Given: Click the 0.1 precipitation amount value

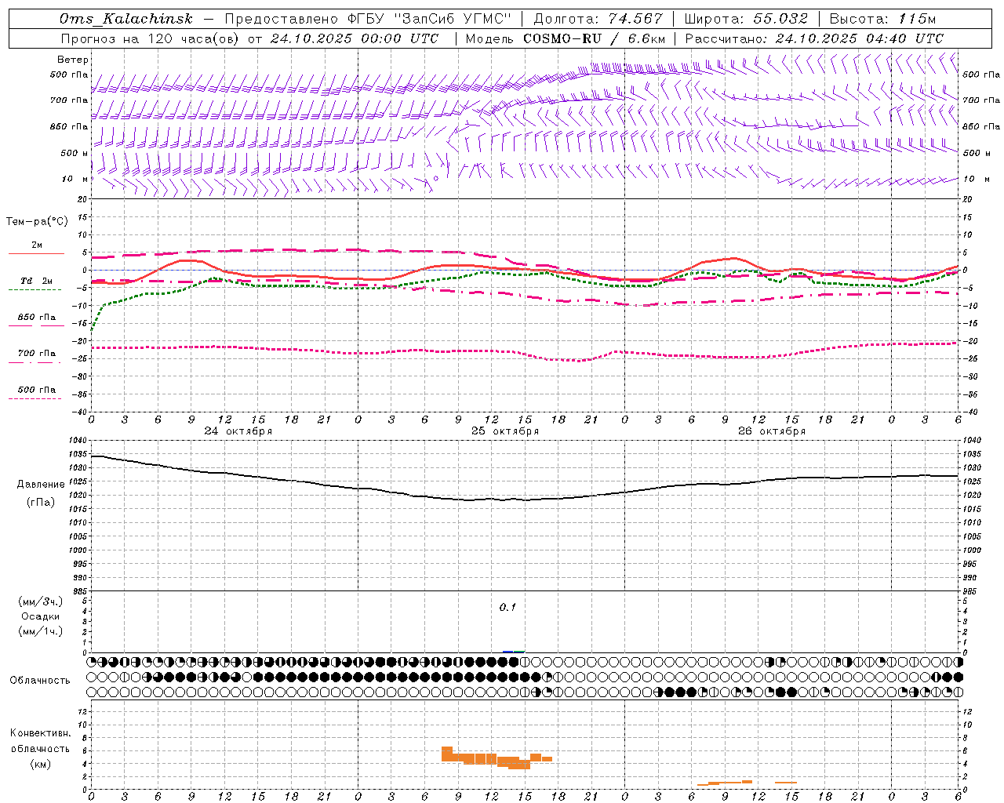Looking at the screenshot, I should pyautogui.click(x=507, y=607).
